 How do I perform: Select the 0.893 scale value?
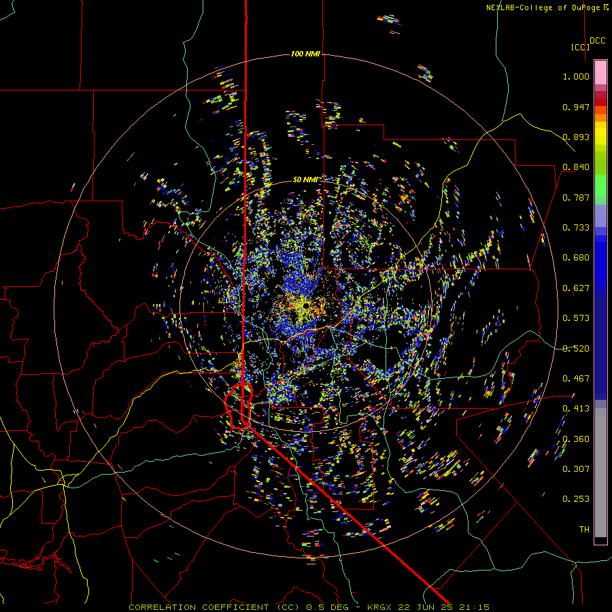click(576, 137)
